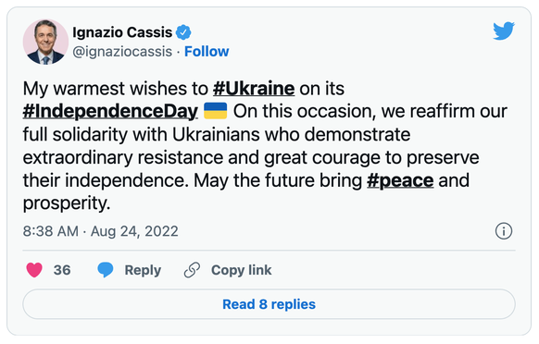This screenshot has height=344, width=539.
Task: Open the @ignaziocassis handle
Action: click(122, 52)
